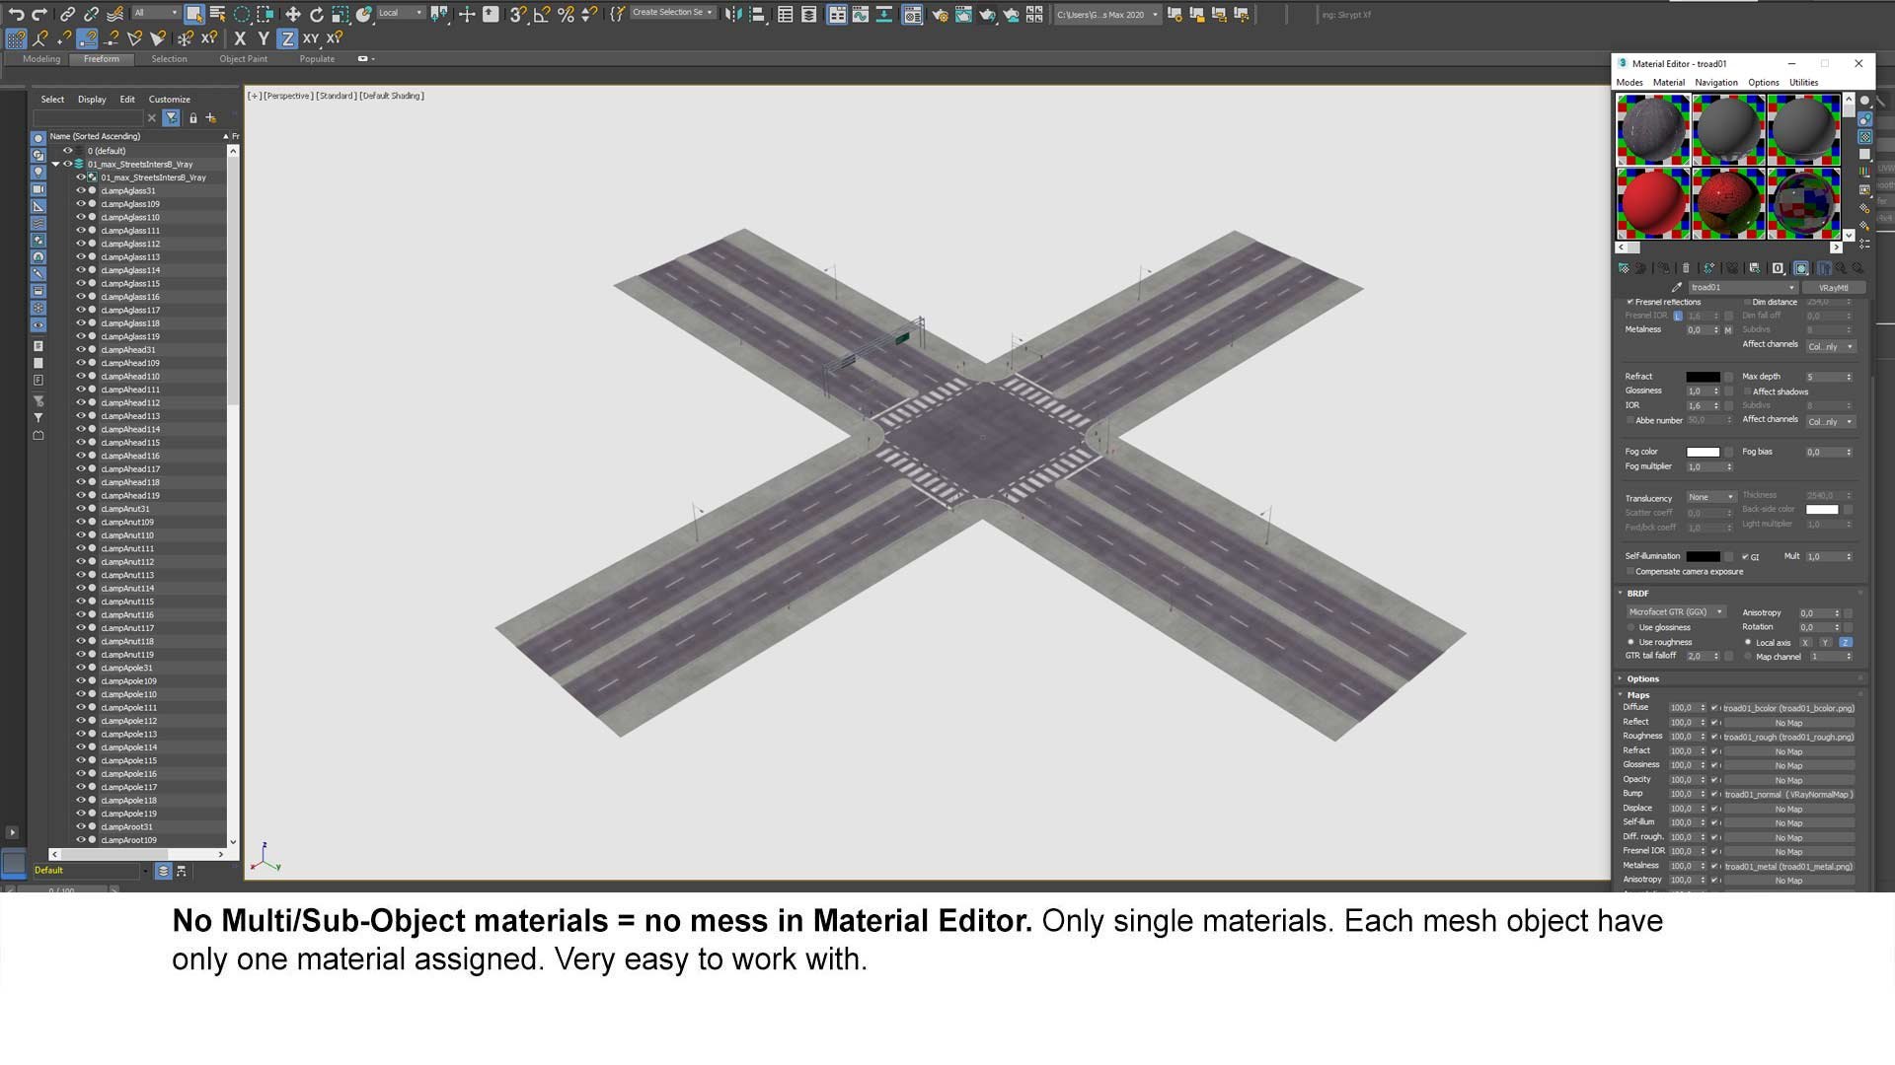Click the material eyedropper picker icon
This screenshot has height=1065, width=1895.
click(1676, 288)
